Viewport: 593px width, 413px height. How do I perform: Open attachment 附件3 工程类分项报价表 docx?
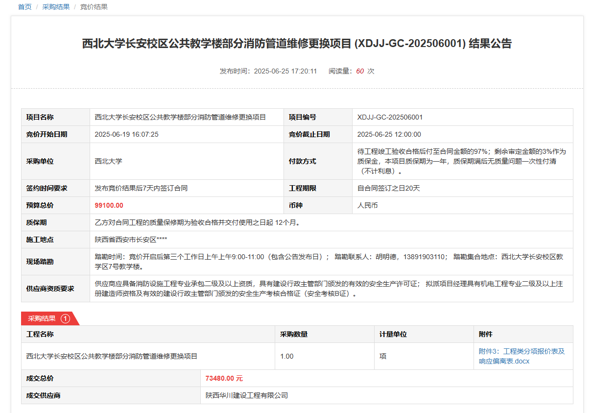(522, 356)
